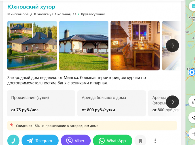Viewport: 195px width, 145px height.
Task: Zoom in the map with plus button
Action: coord(192,134)
